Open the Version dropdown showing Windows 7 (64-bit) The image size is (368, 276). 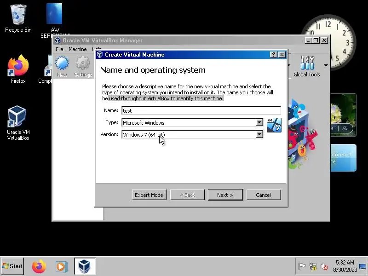tap(192, 134)
